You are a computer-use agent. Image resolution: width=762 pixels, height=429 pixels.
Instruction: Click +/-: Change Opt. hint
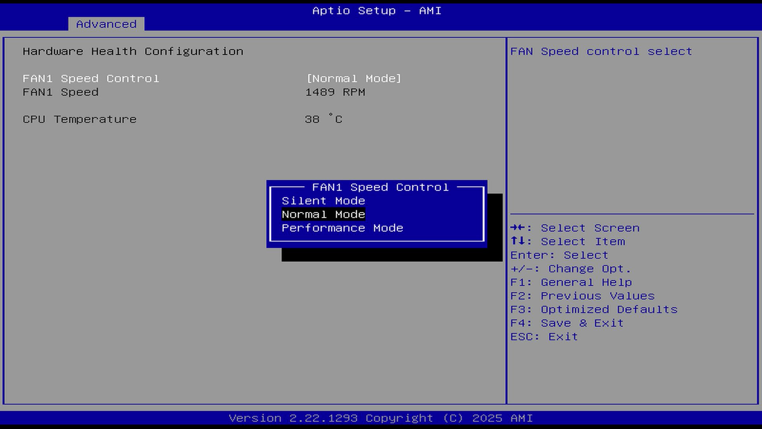[x=570, y=269]
